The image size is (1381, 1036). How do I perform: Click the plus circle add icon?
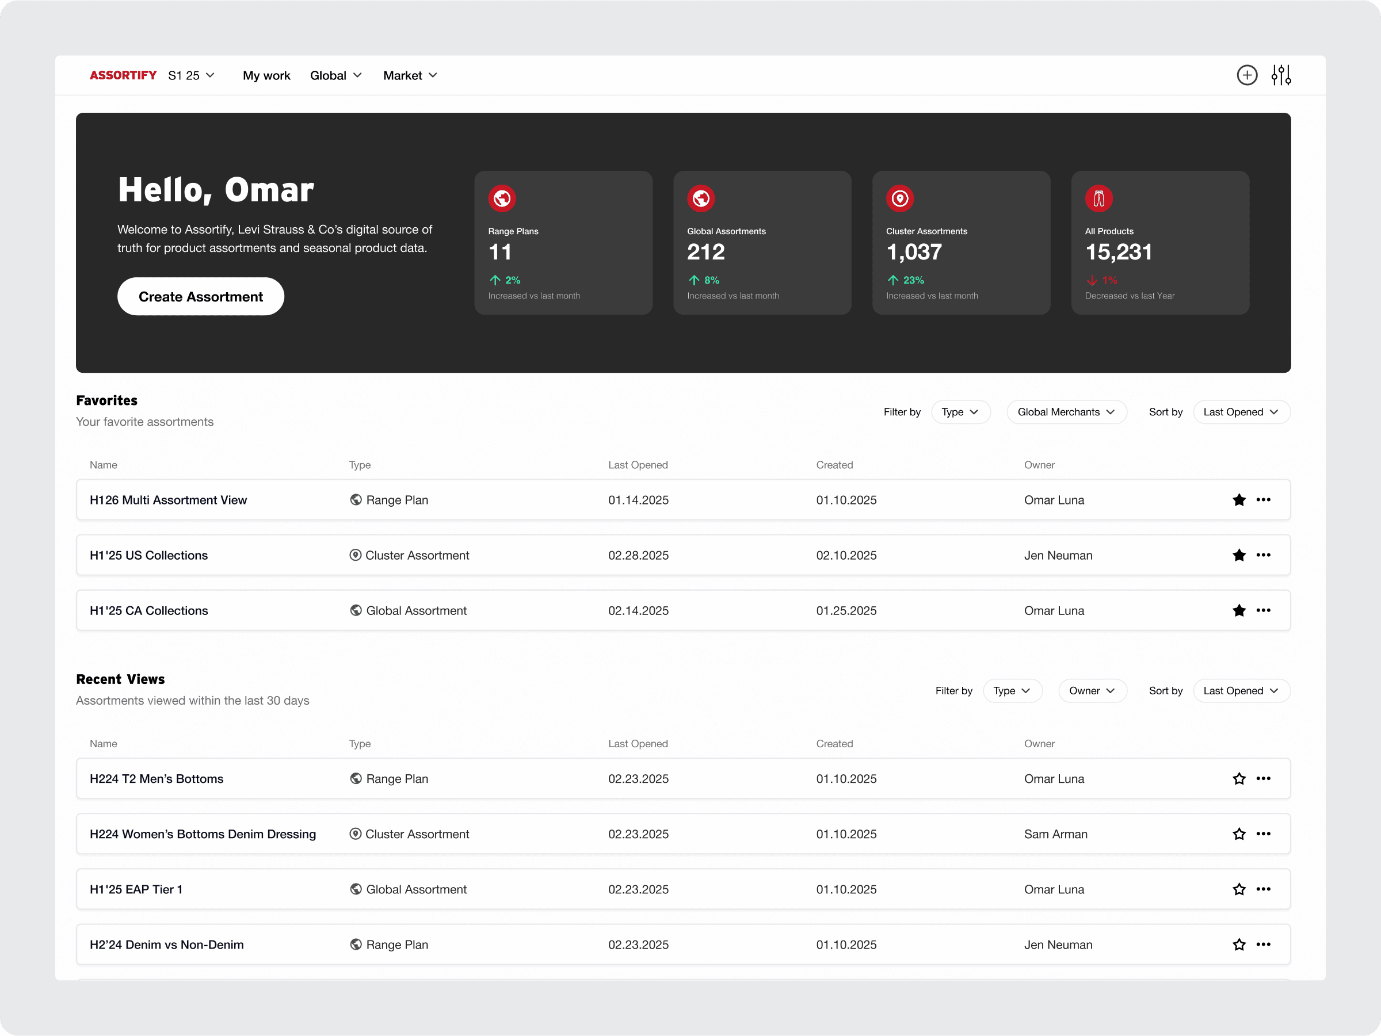(1247, 75)
